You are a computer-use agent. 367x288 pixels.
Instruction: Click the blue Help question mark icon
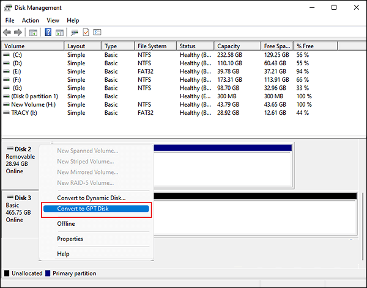[48, 32]
